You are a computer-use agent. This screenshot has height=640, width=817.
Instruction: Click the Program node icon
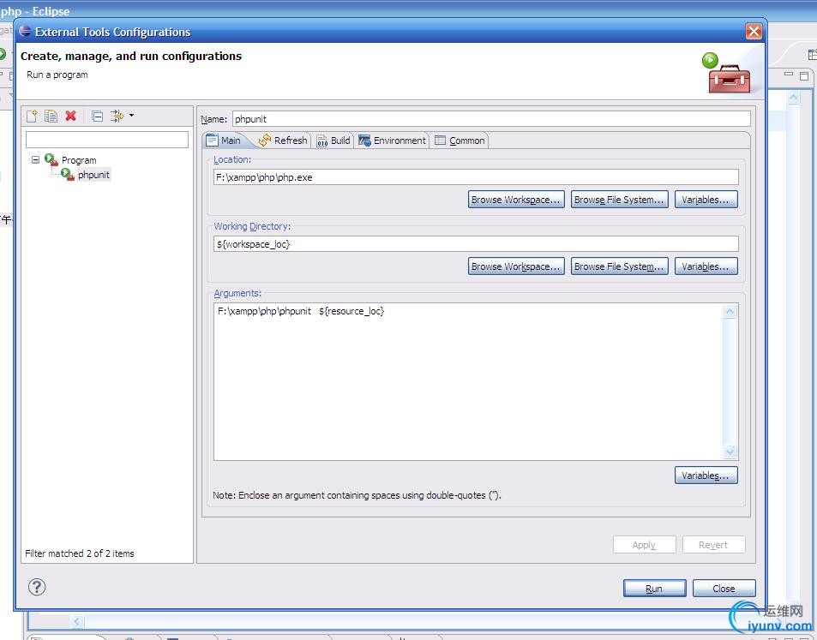pyautogui.click(x=51, y=159)
